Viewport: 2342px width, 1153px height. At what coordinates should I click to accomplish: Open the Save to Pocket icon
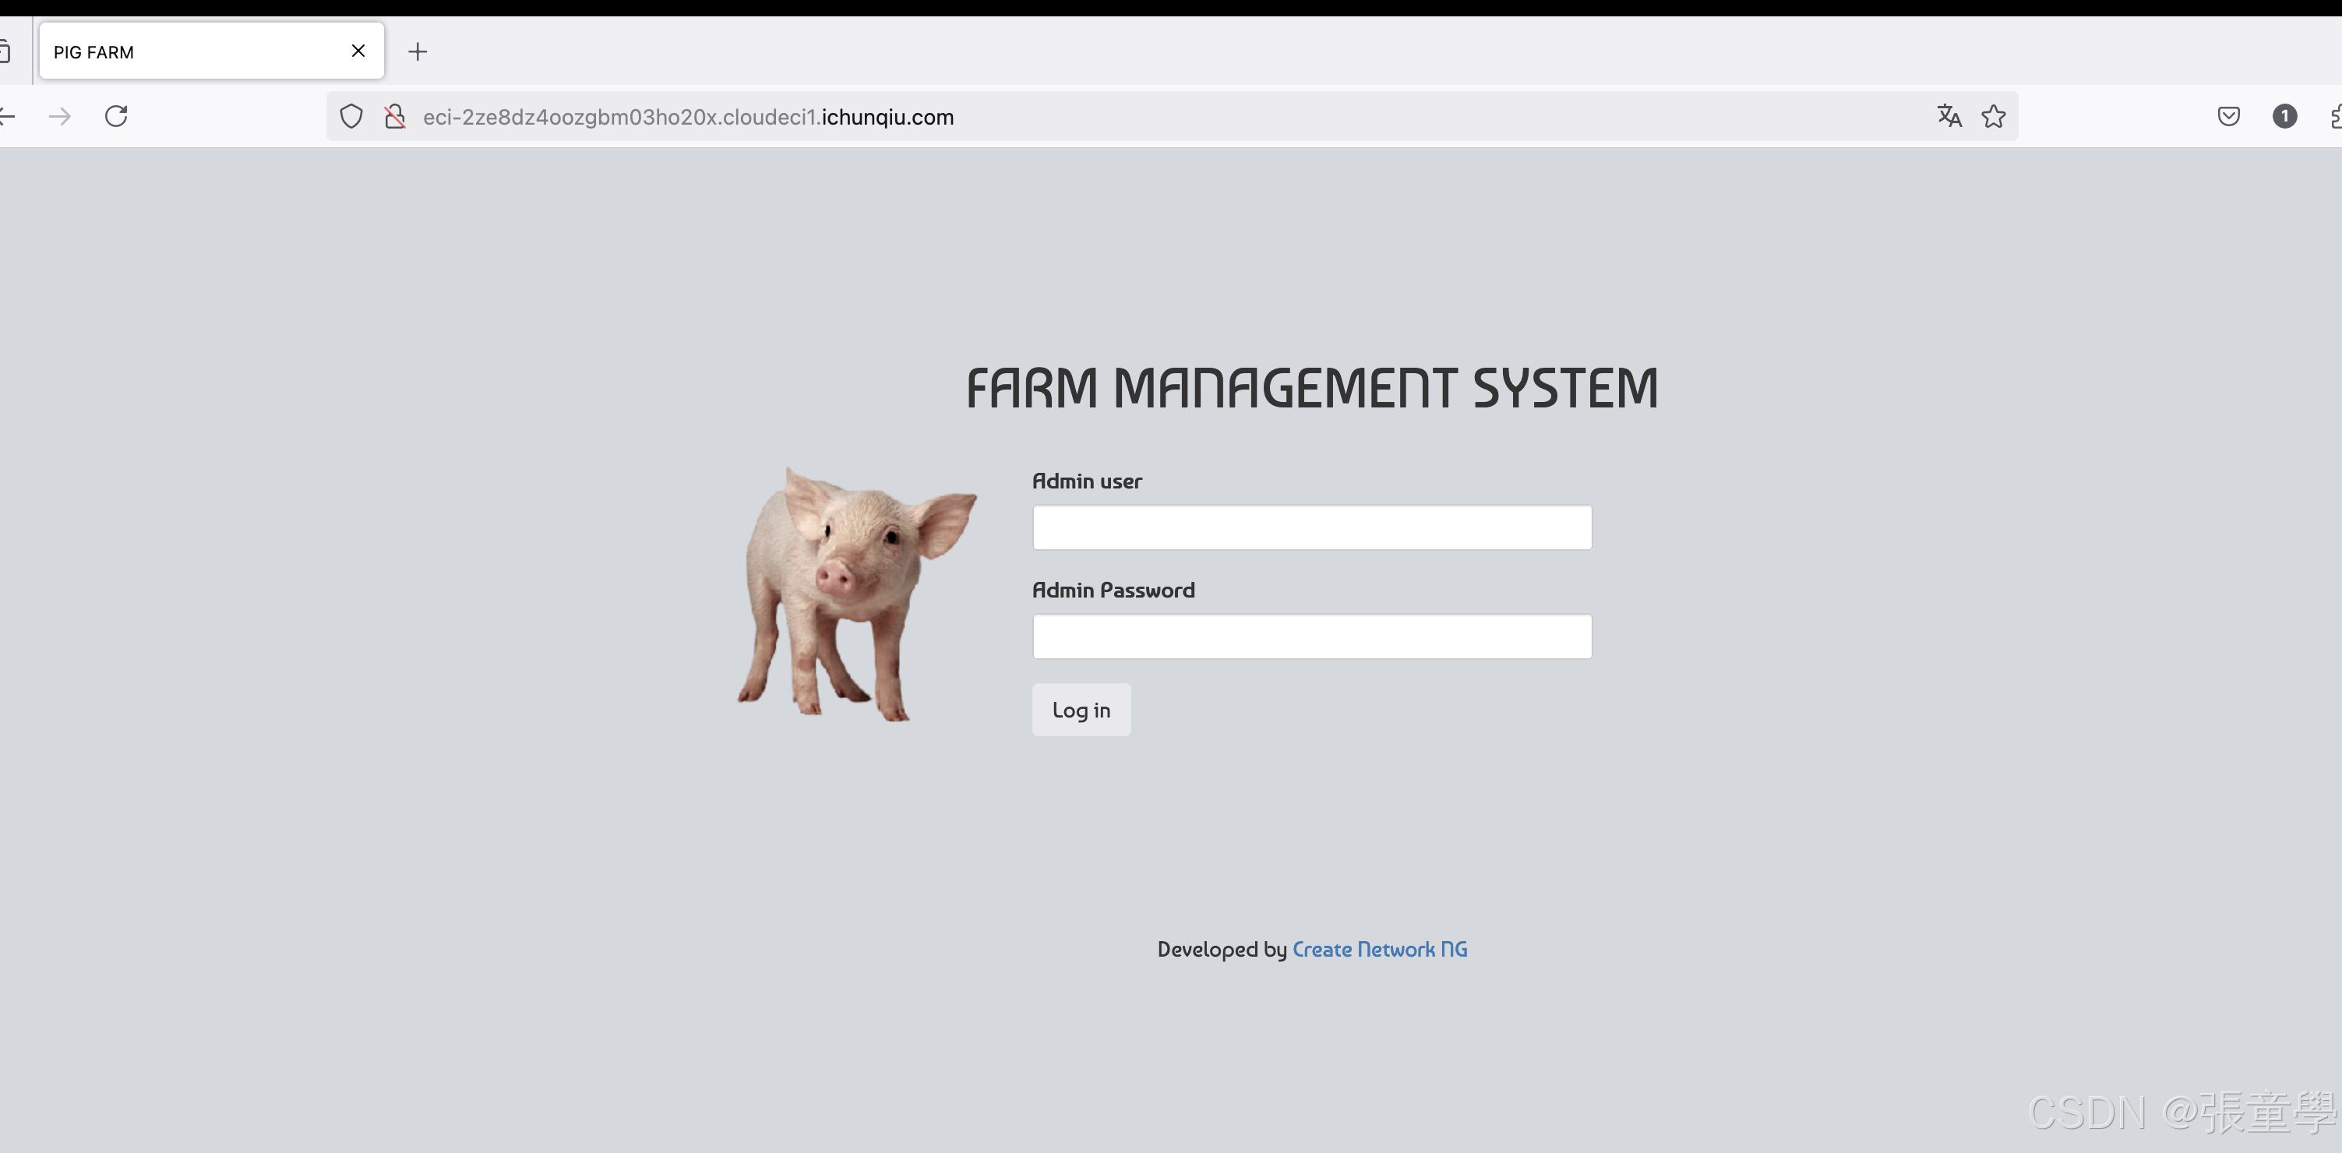2228,116
